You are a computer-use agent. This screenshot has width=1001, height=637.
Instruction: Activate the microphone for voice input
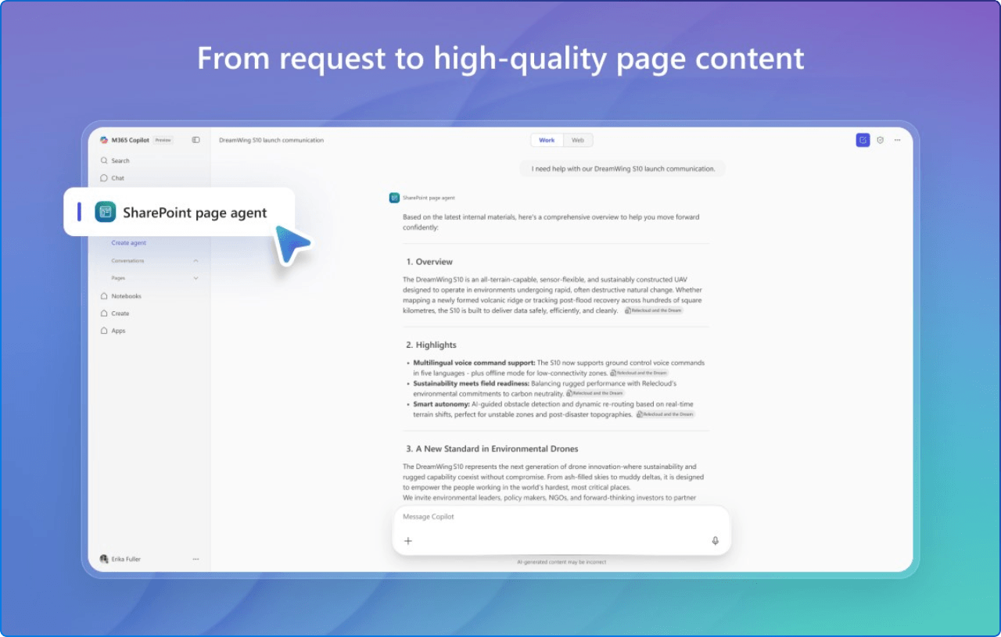coord(714,540)
